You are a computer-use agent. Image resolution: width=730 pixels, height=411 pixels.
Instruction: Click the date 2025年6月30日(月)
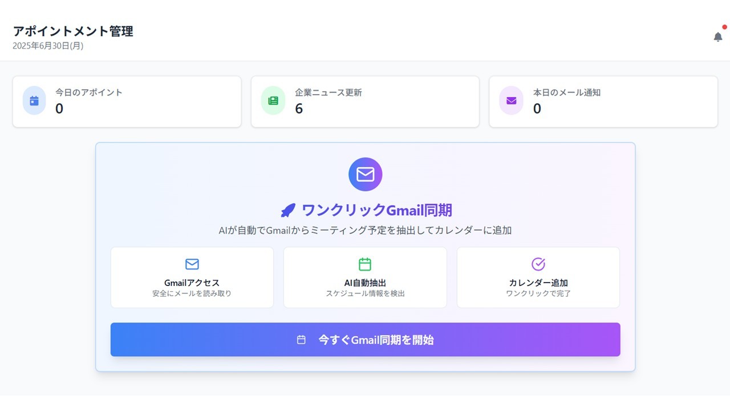pos(48,46)
